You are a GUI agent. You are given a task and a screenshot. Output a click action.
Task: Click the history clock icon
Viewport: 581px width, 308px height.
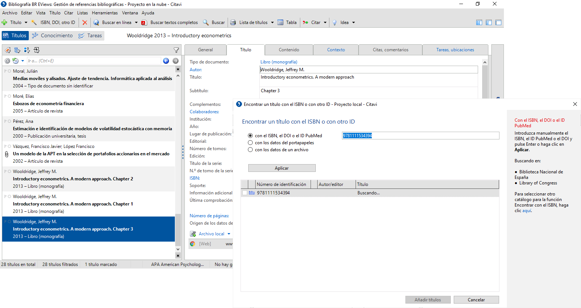pos(15,61)
